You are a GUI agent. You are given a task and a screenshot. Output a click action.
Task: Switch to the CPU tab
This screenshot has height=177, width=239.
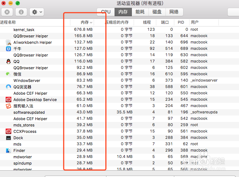point(106,12)
